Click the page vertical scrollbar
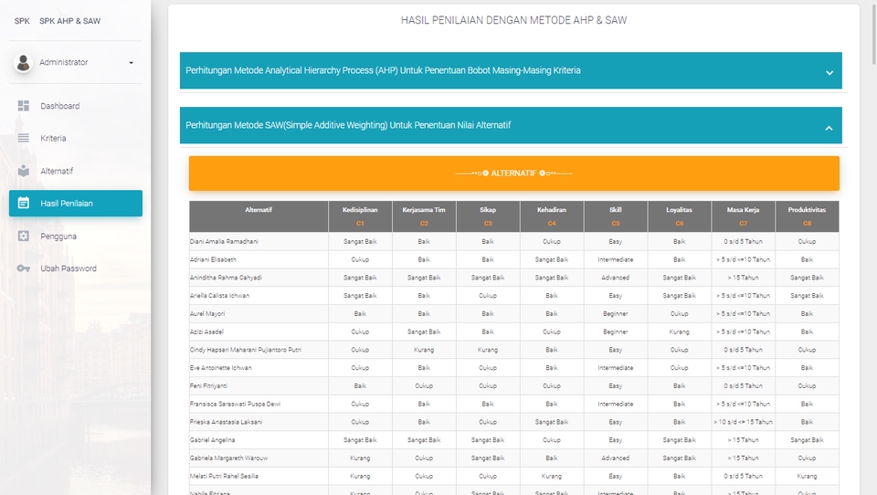The image size is (877, 495). click(873, 34)
